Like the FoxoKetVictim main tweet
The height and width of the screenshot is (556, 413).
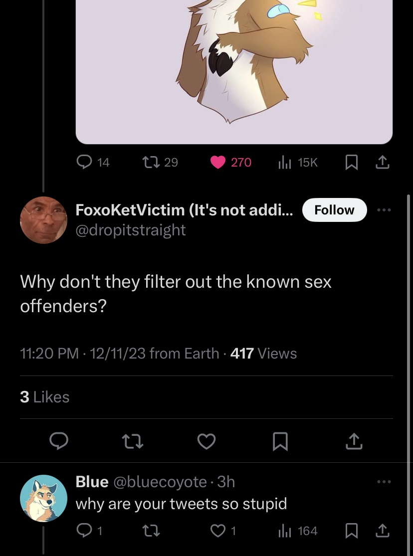(x=206, y=441)
